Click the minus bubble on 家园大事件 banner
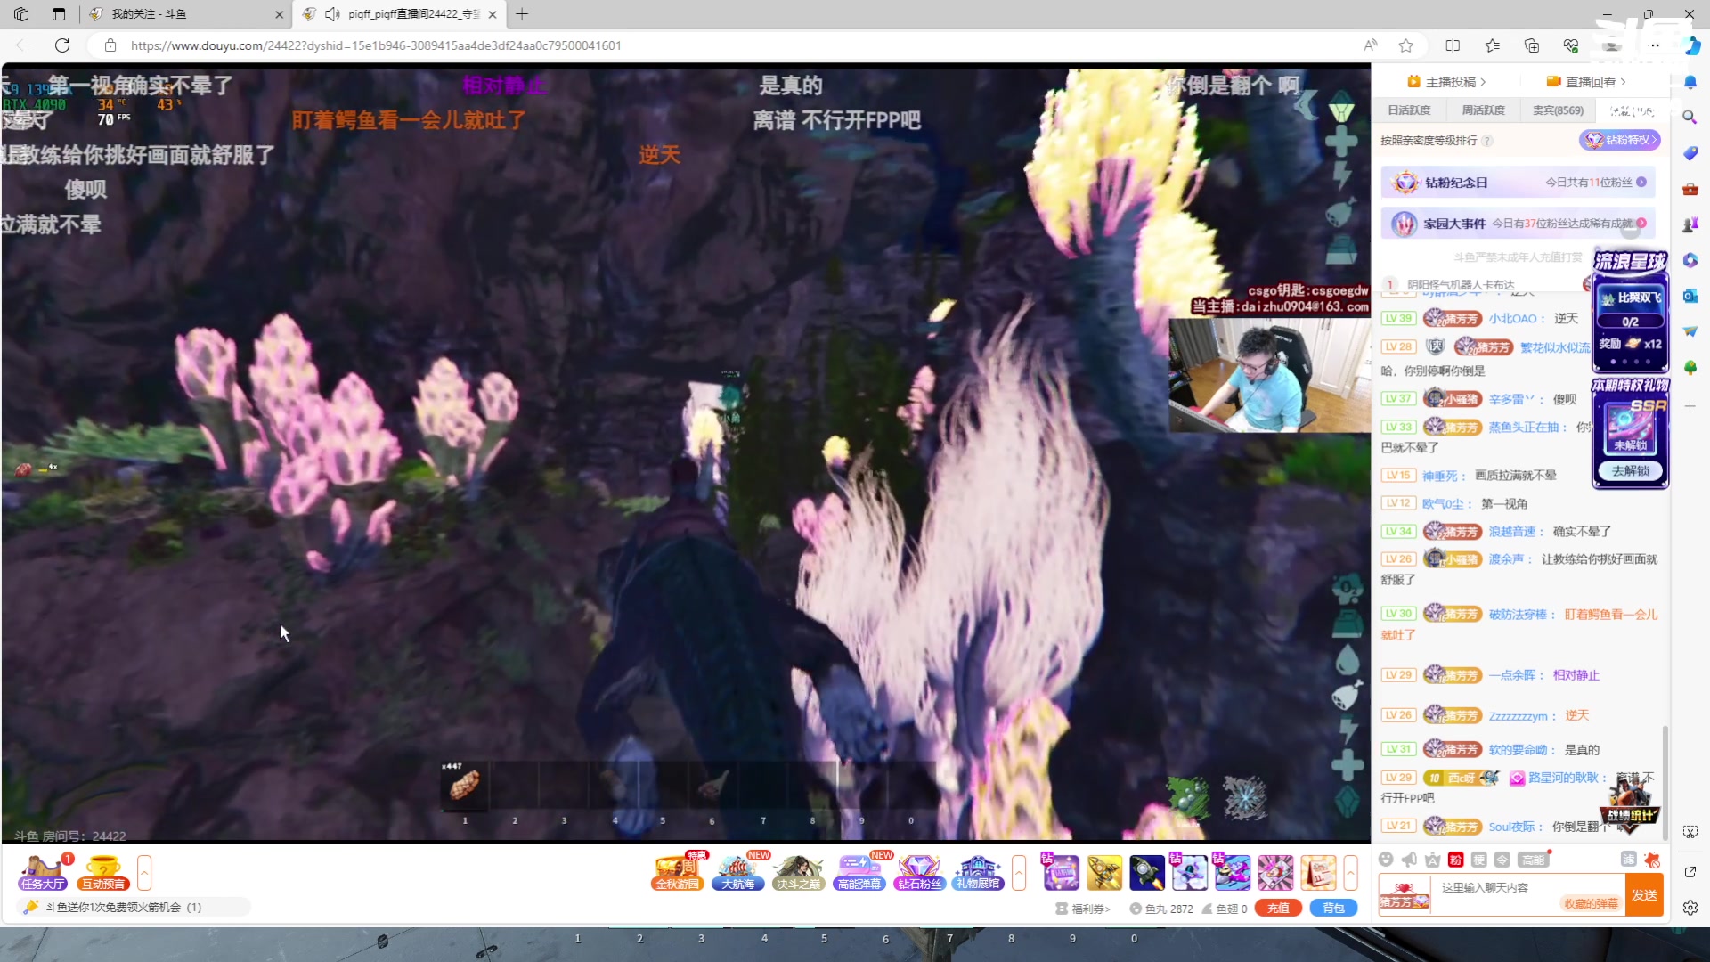 pyautogui.click(x=1630, y=230)
